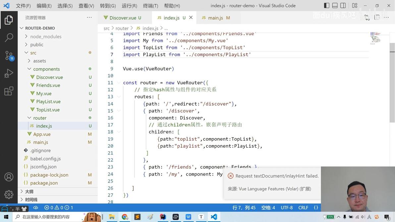The width and height of the screenshot is (395, 222).
Task: Open Run and Debug view
Action: (x=9, y=73)
